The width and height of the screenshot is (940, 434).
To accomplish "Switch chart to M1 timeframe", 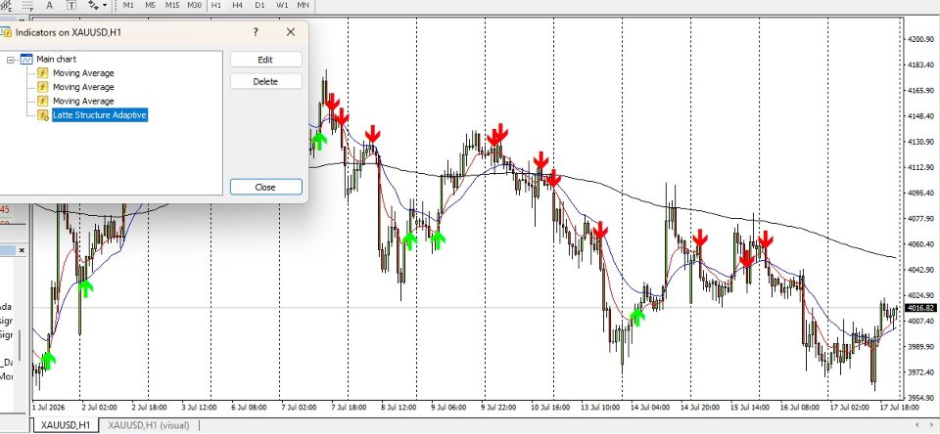I will pos(128,5).
